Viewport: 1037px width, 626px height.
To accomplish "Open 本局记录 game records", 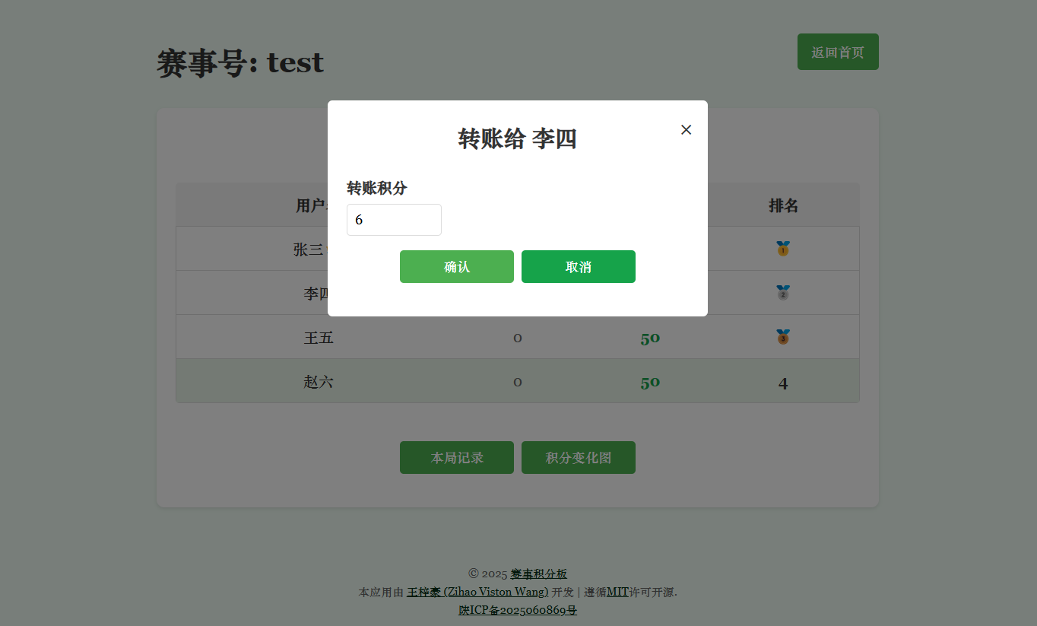I will [x=456, y=457].
